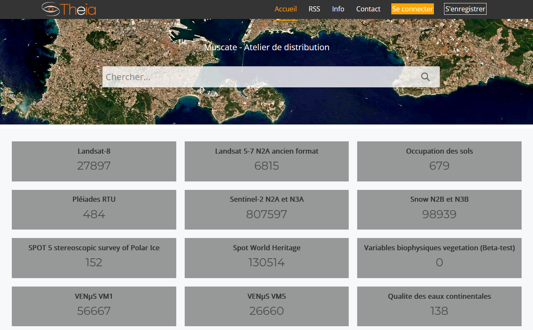Click the Se connecter button

412,9
